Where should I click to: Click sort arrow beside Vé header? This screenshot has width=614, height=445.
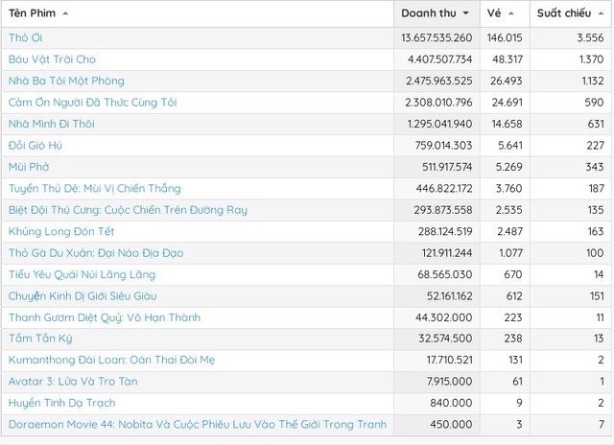[511, 14]
